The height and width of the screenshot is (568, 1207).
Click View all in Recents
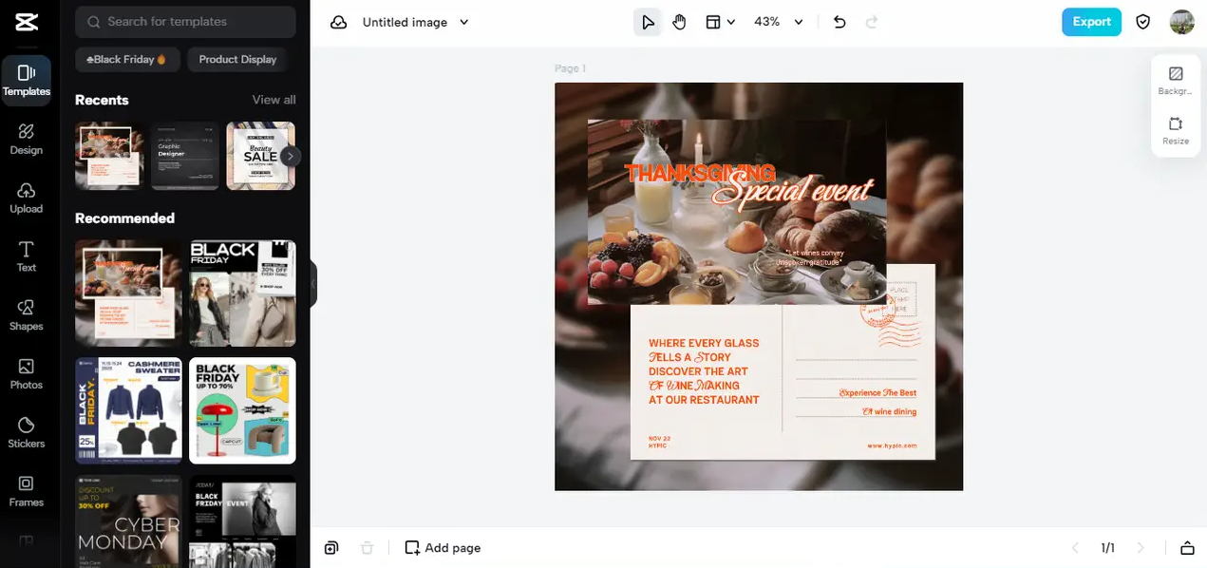pos(273,100)
